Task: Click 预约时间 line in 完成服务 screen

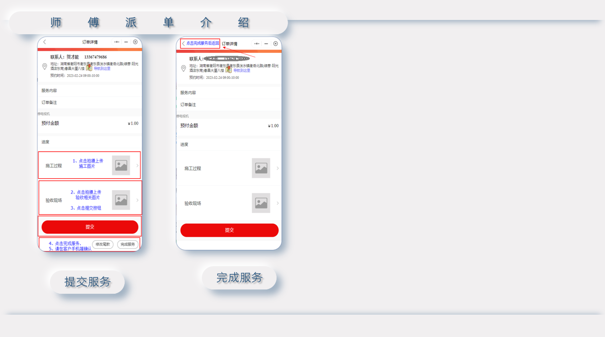Action: click(214, 77)
